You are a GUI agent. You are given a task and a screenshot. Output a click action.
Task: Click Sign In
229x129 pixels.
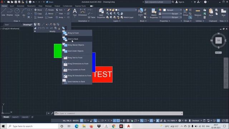[x=180, y=2]
